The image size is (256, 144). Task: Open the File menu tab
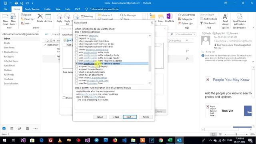pyautogui.click(x=5, y=9)
